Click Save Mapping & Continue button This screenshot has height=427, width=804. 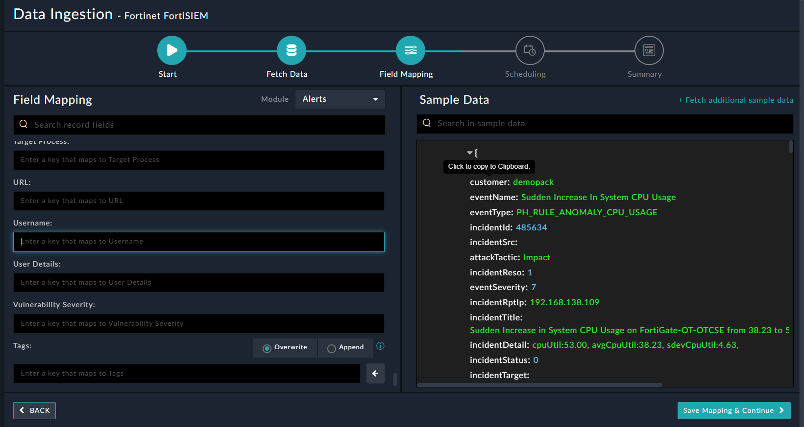733,410
